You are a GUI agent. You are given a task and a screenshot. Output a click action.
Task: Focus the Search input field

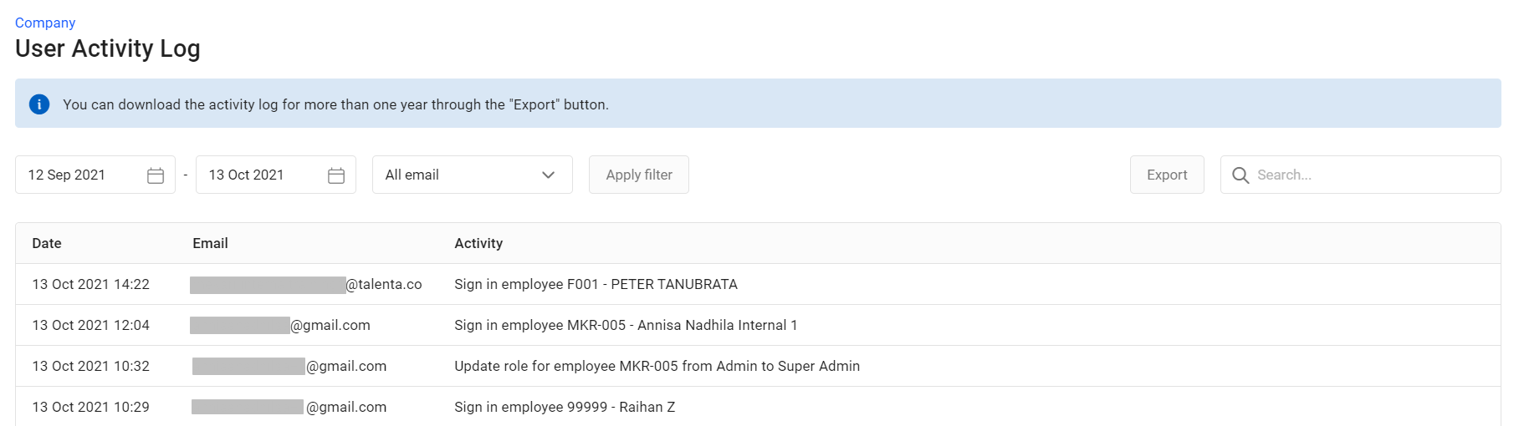pos(1361,175)
